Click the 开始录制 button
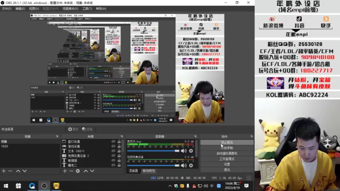This screenshot has width=340, height=191. coord(227,148)
